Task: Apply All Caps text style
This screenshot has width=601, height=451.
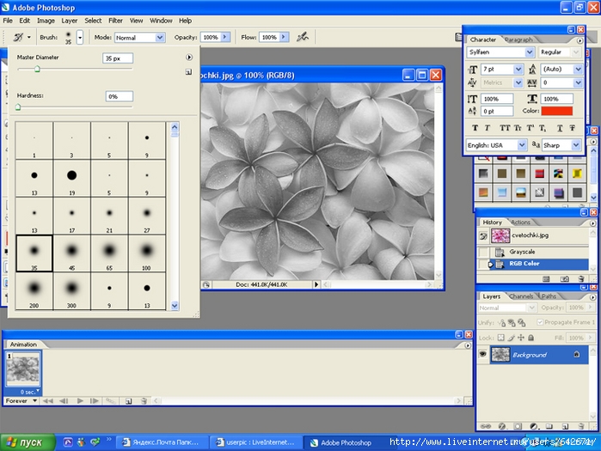Action: tap(505, 128)
